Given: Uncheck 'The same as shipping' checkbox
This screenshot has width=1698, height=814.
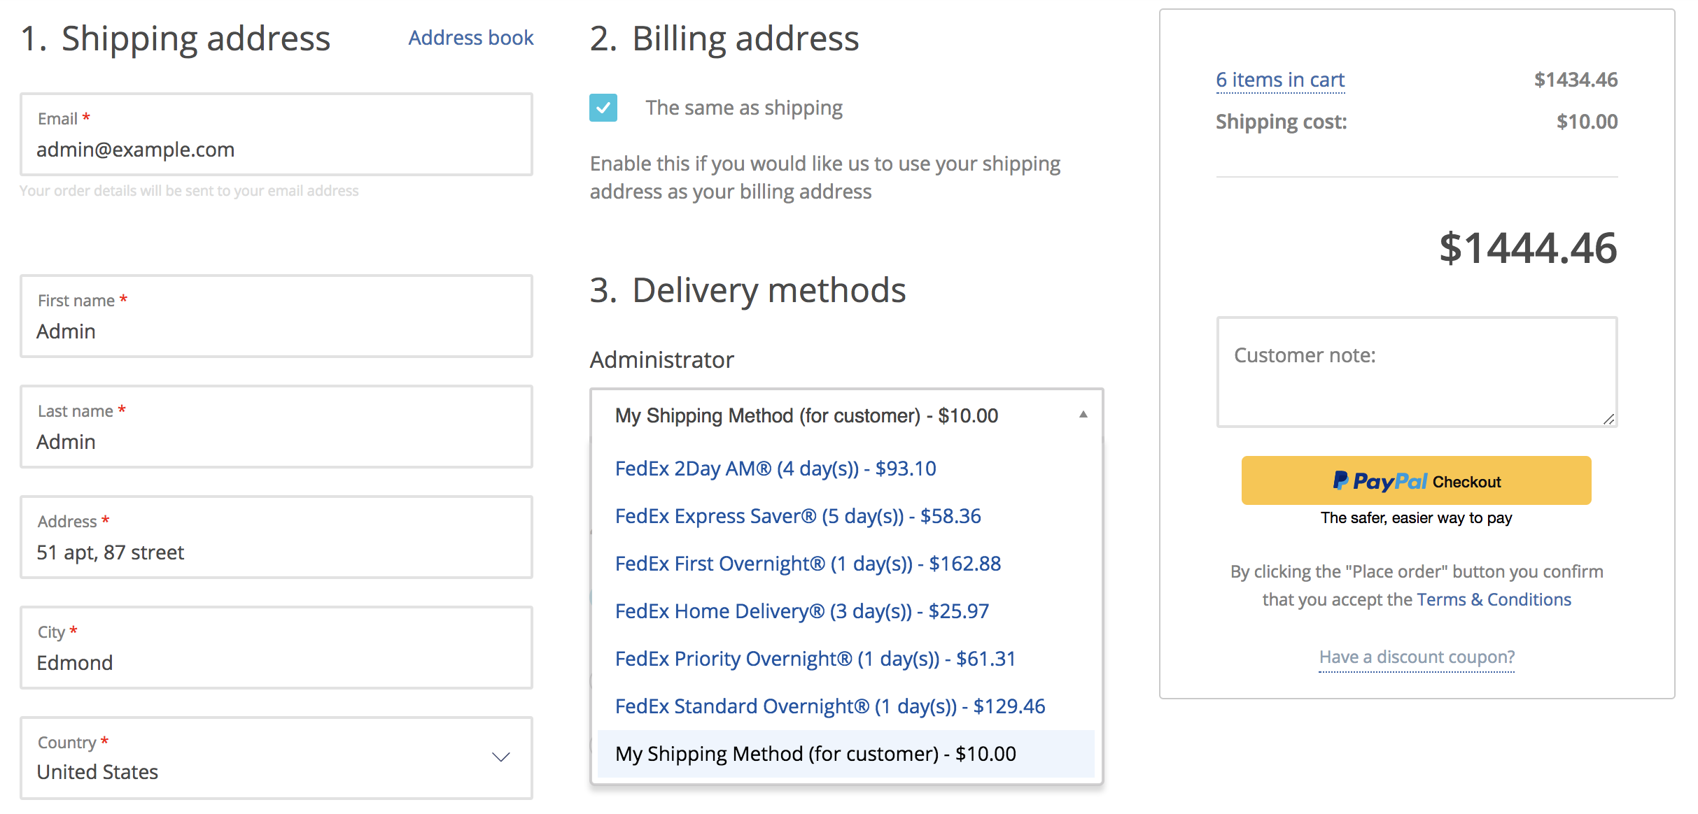Looking at the screenshot, I should tap(603, 108).
